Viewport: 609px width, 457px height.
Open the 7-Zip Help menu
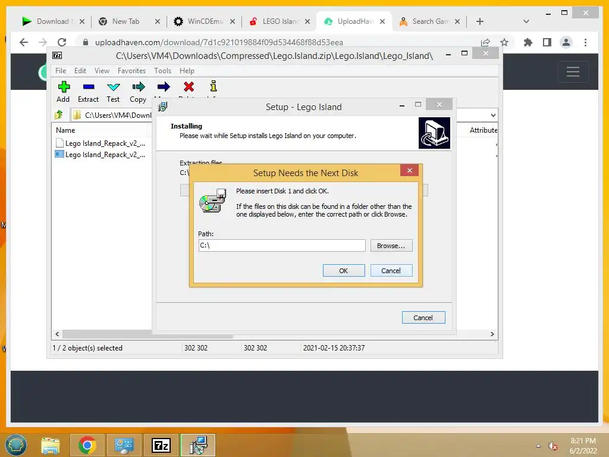point(187,71)
